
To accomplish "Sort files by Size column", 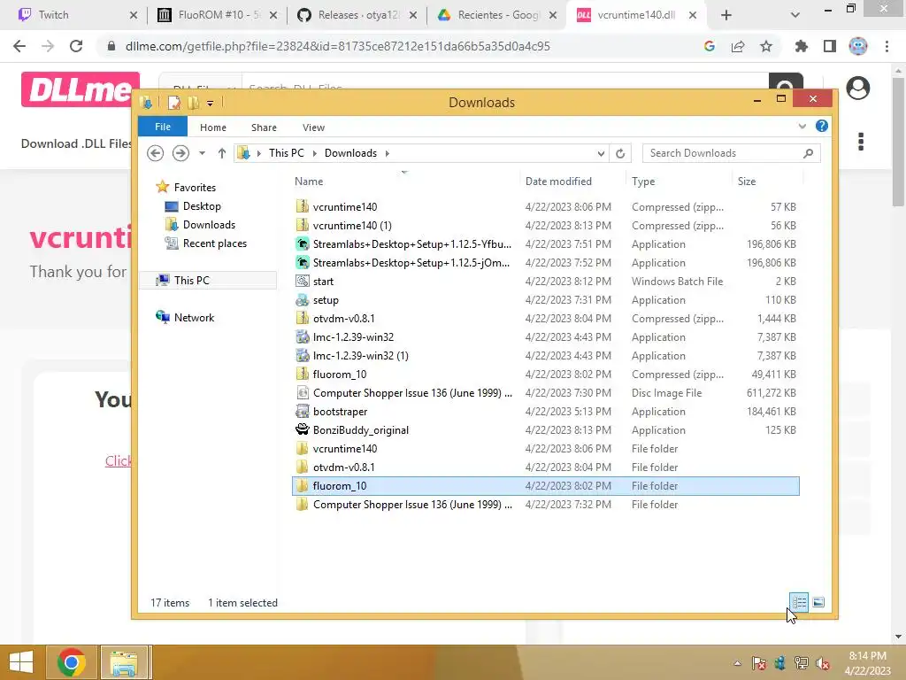I will click(x=746, y=182).
